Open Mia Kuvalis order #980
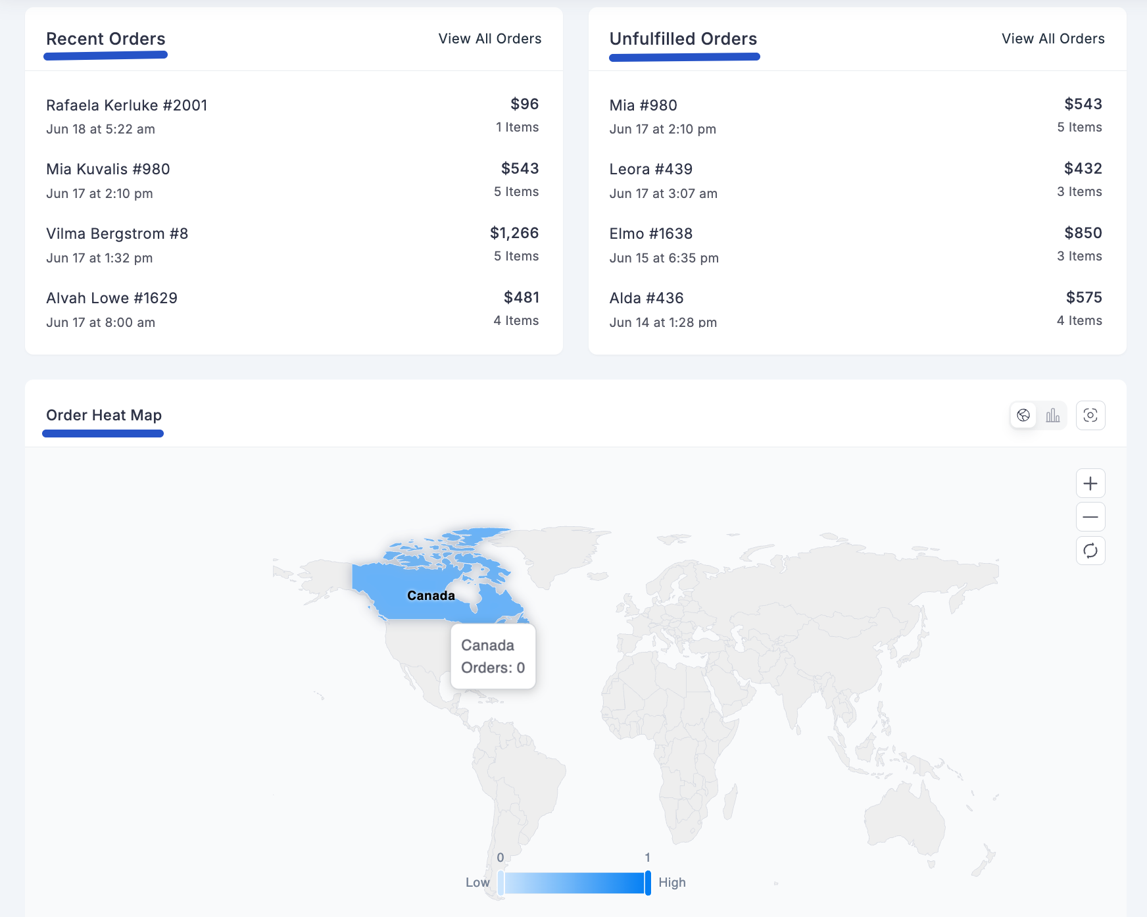The image size is (1147, 917). [x=108, y=169]
